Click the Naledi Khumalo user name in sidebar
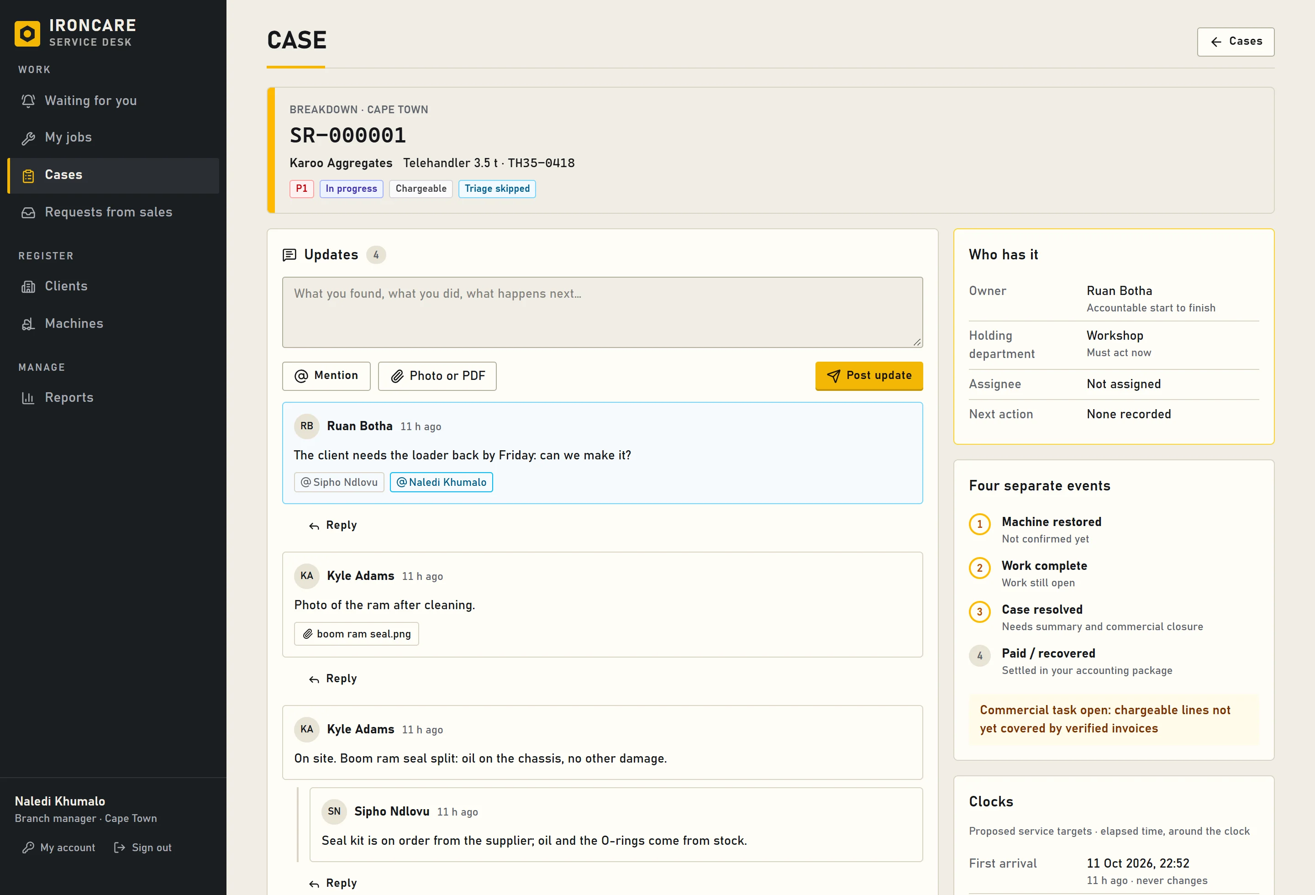 click(x=60, y=801)
